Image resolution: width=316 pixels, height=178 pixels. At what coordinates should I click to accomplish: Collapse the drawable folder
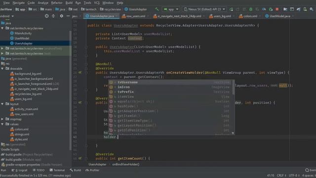(2, 69)
